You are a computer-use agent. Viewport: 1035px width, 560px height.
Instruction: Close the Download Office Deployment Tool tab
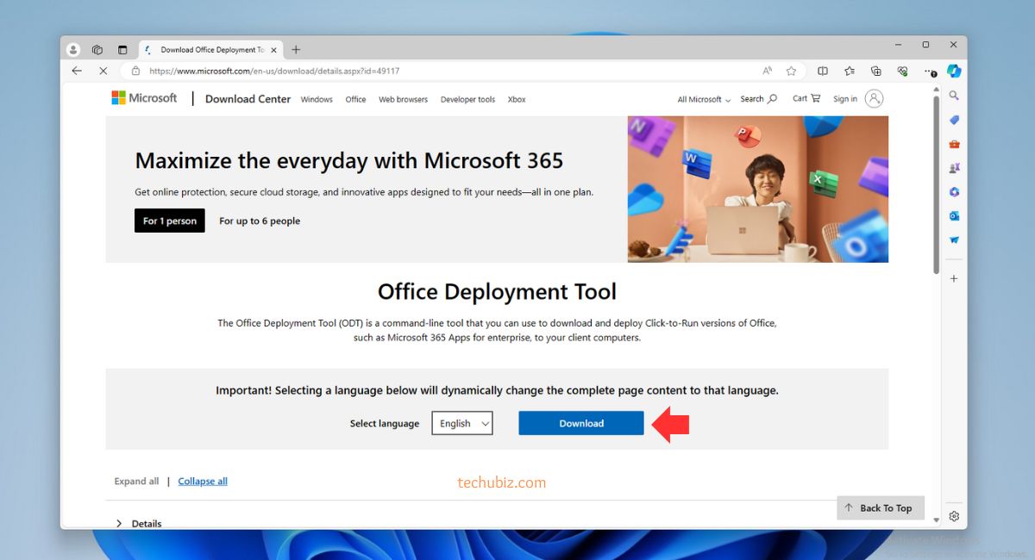click(x=274, y=50)
